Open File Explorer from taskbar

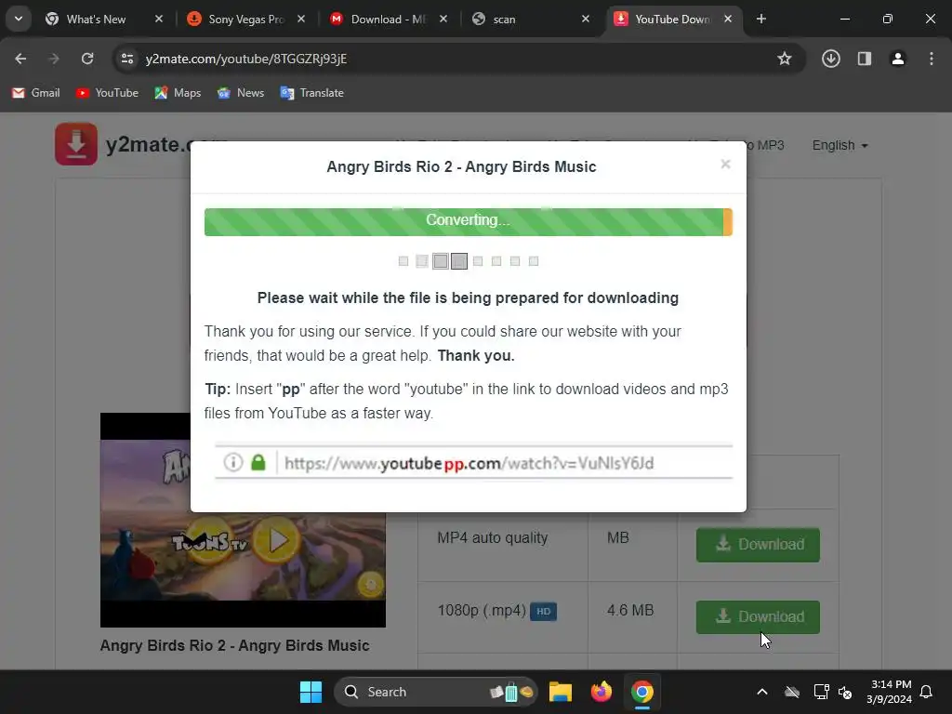pos(561,692)
